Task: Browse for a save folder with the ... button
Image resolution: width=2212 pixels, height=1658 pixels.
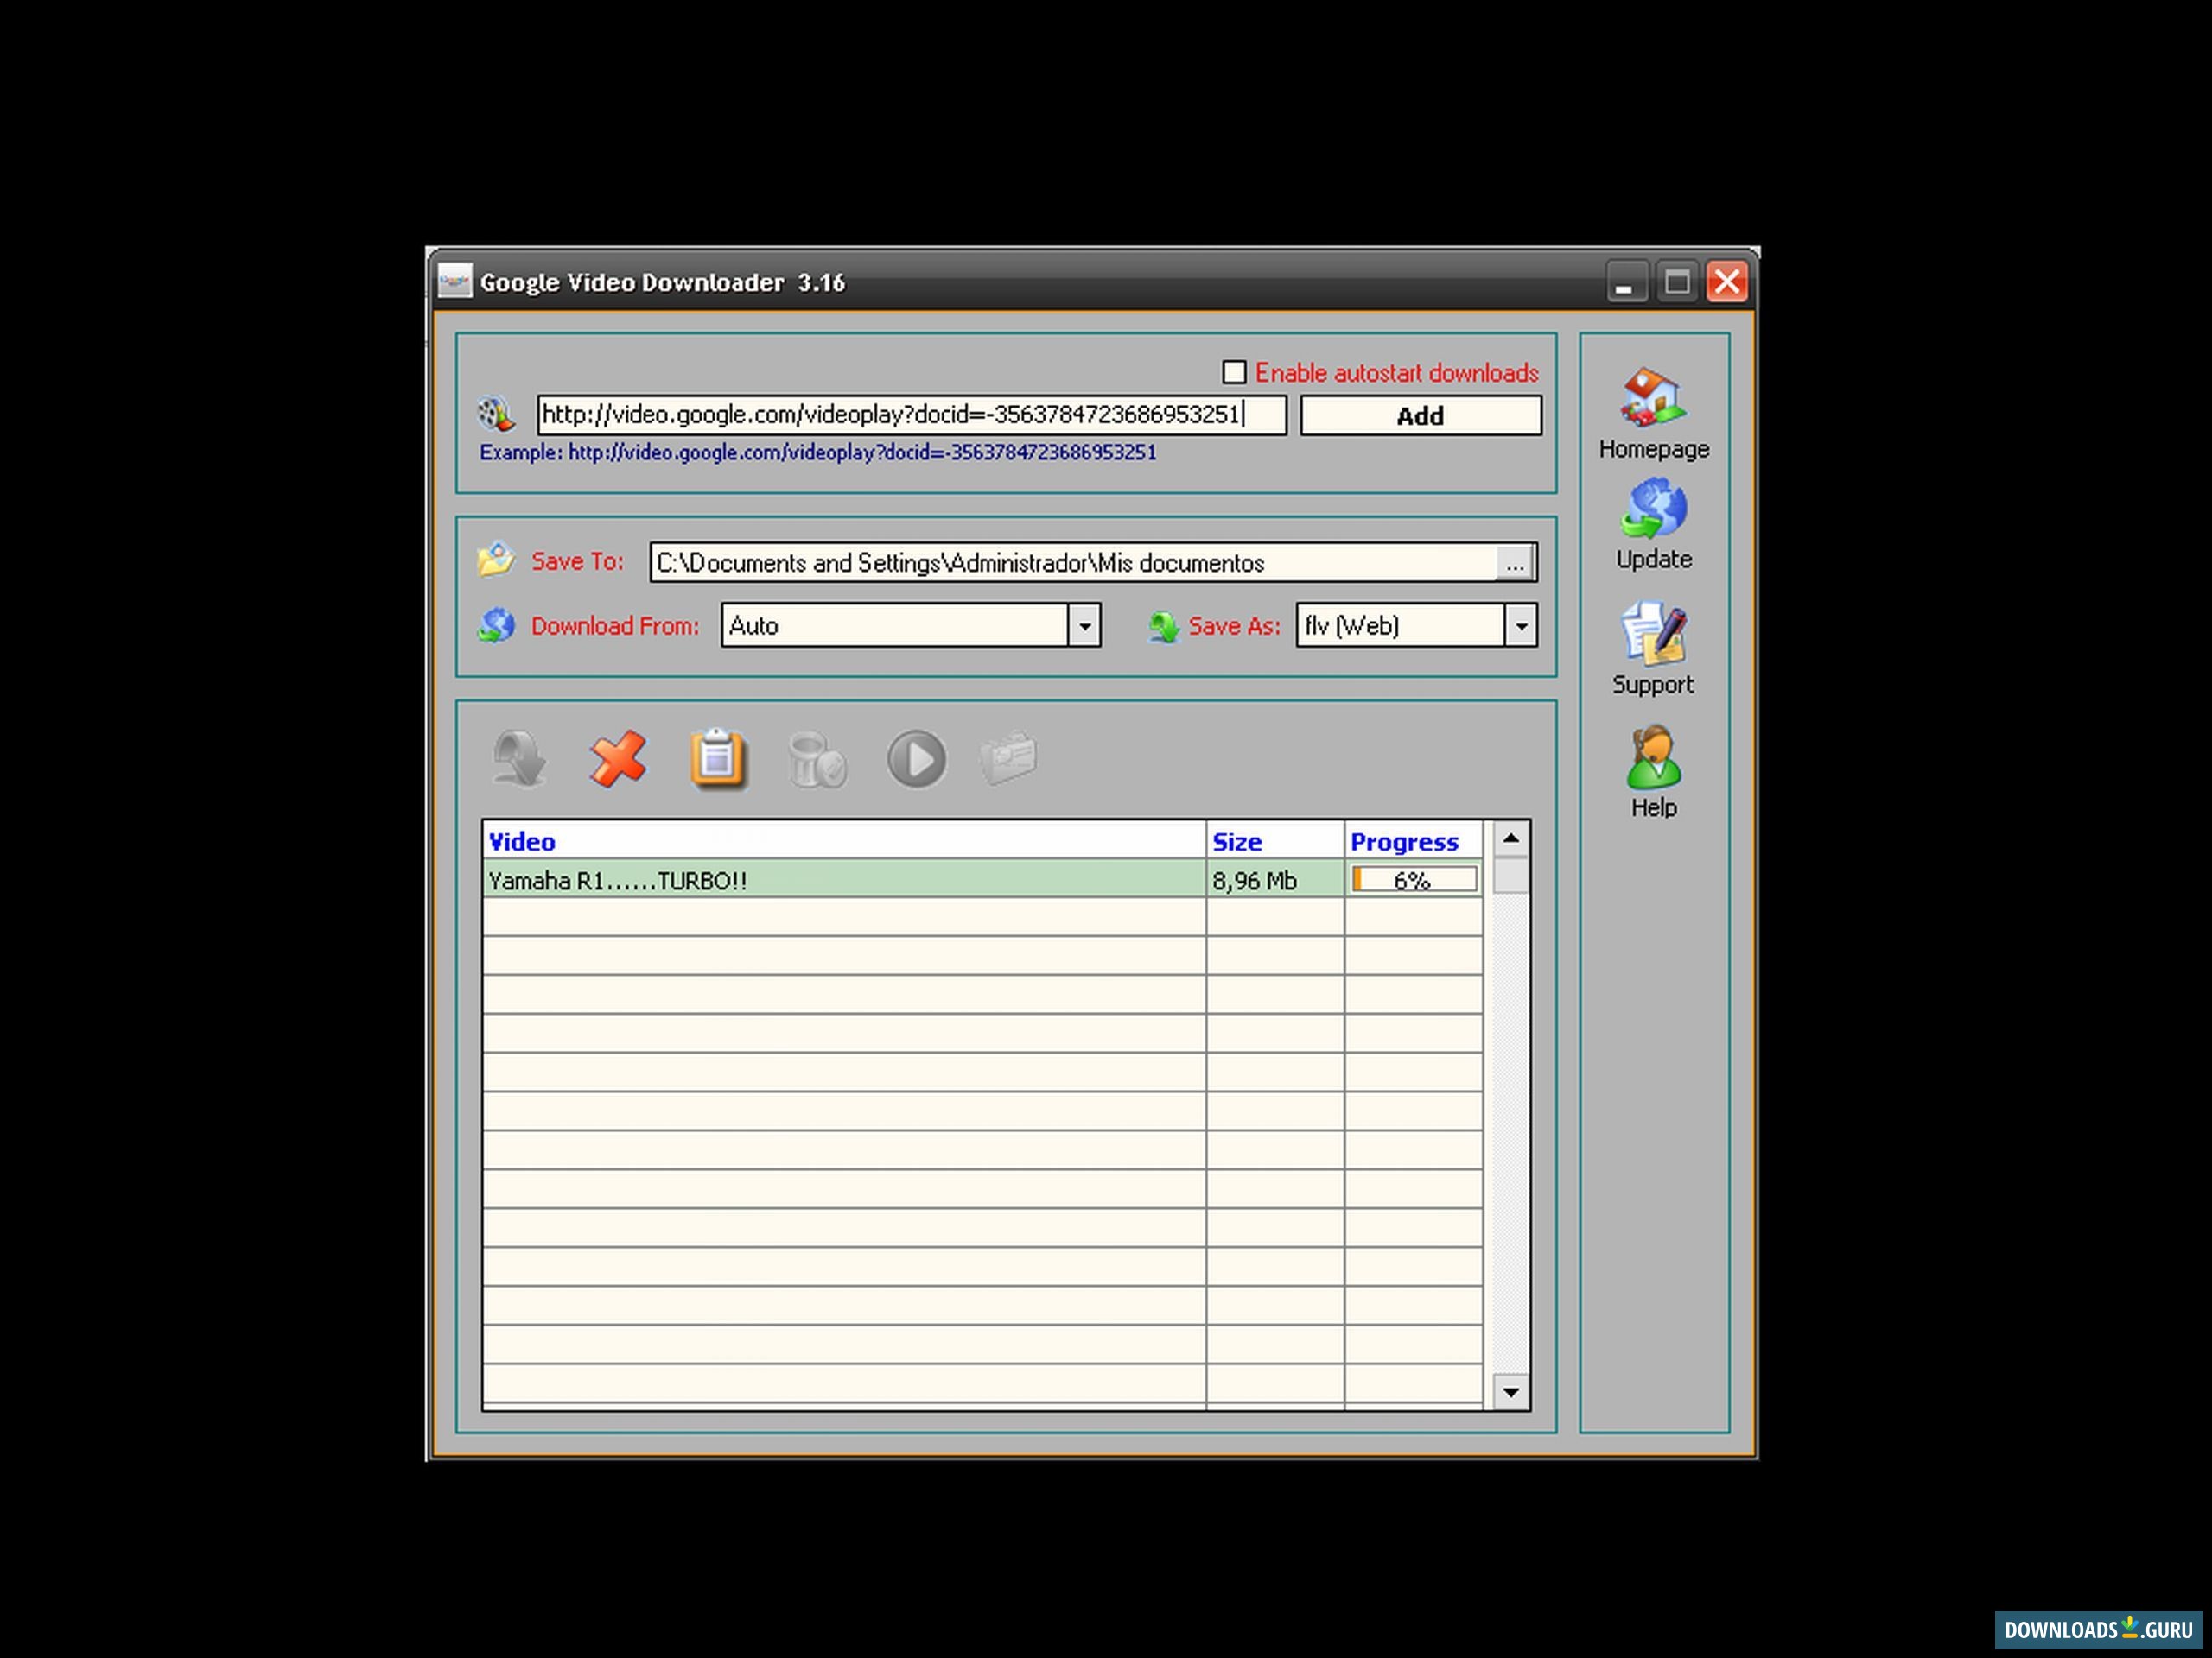Action: [1516, 561]
